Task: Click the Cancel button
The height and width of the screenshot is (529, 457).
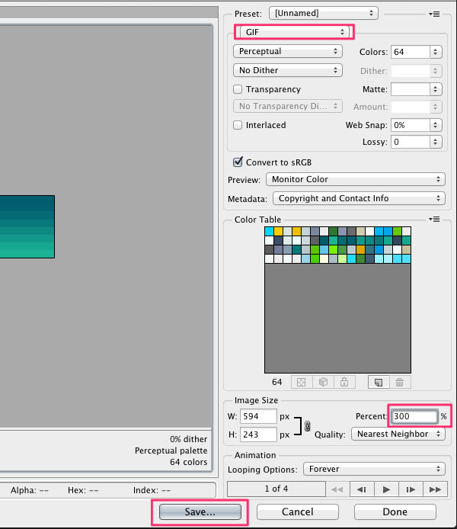Action: (x=298, y=511)
